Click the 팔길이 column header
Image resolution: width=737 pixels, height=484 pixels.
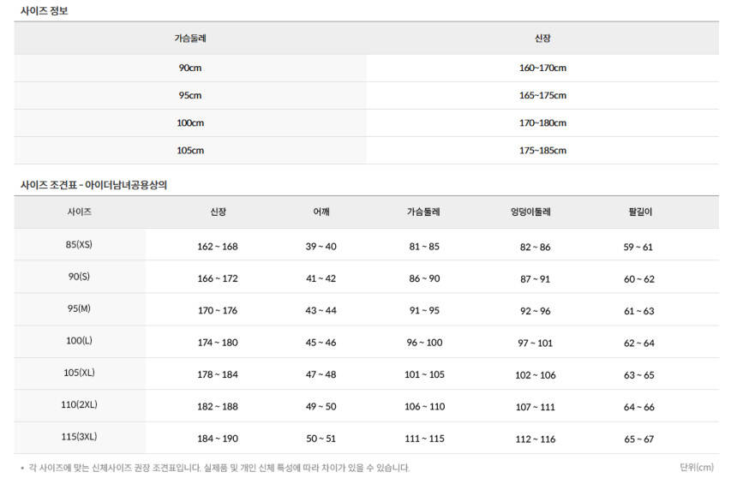[x=639, y=212]
